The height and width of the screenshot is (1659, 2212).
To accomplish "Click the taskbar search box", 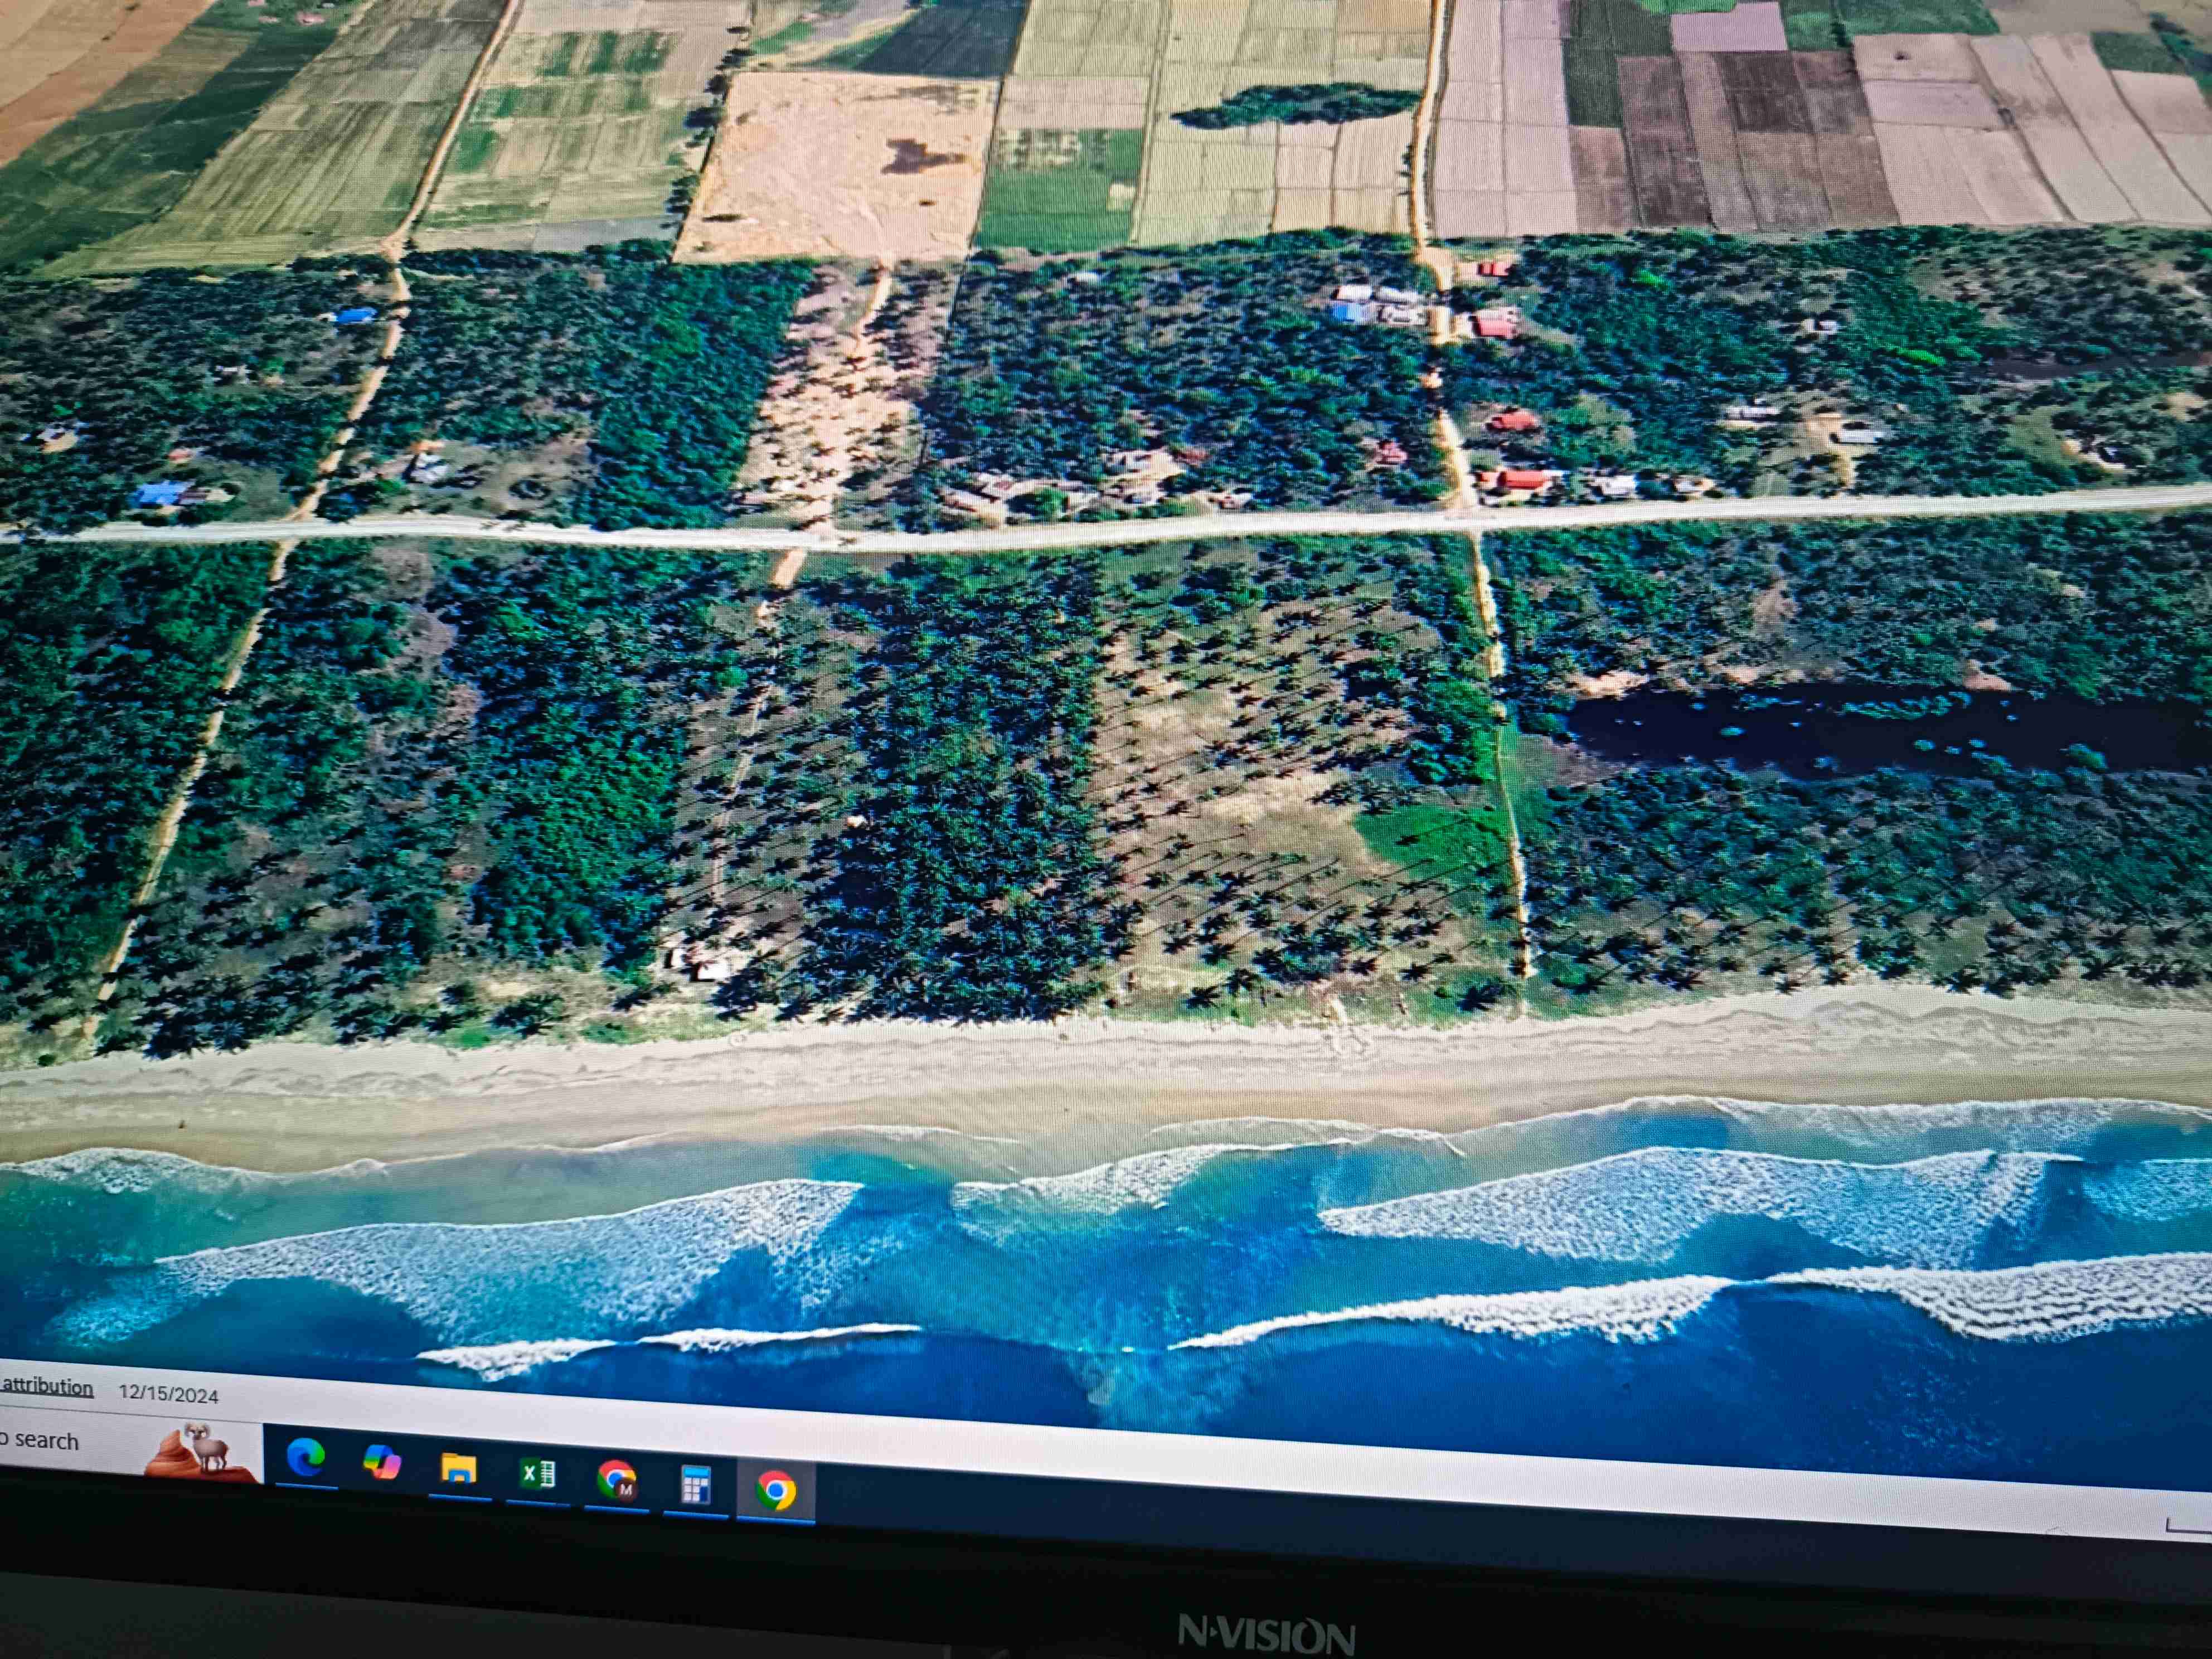I will tap(45, 1440).
